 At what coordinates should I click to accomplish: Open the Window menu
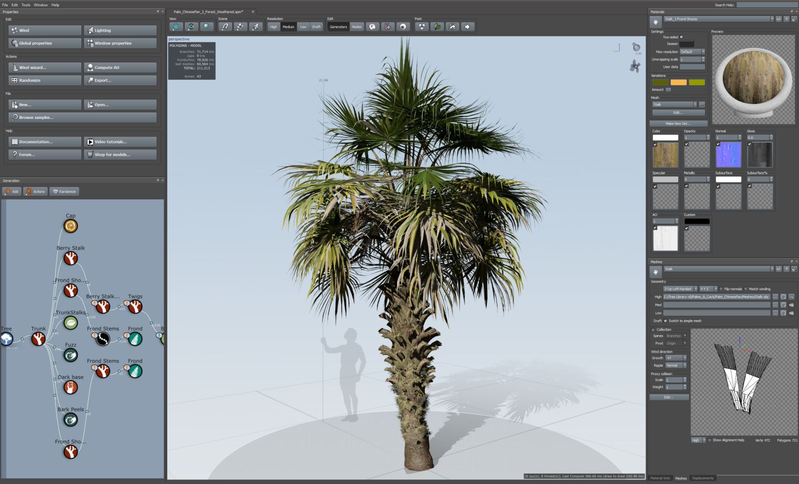41,5
